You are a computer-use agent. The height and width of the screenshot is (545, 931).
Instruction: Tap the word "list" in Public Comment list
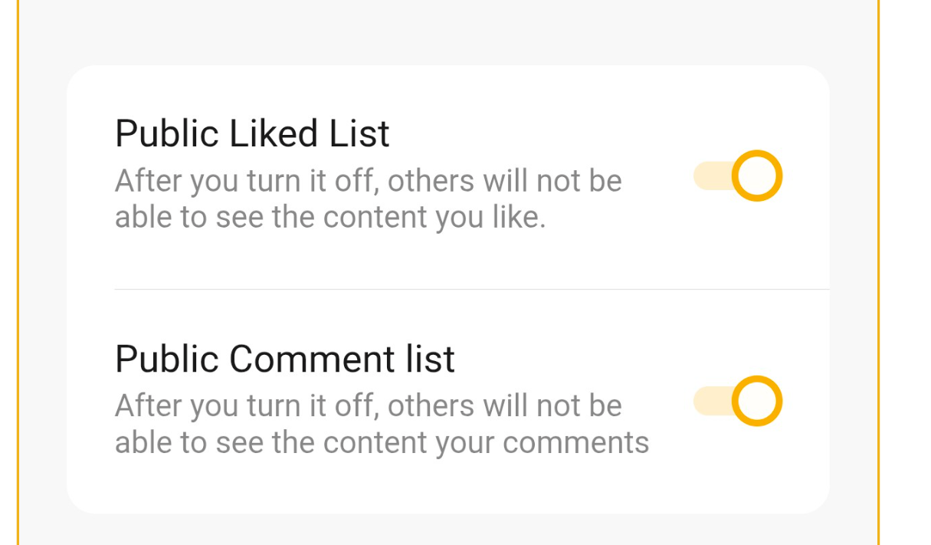click(431, 359)
